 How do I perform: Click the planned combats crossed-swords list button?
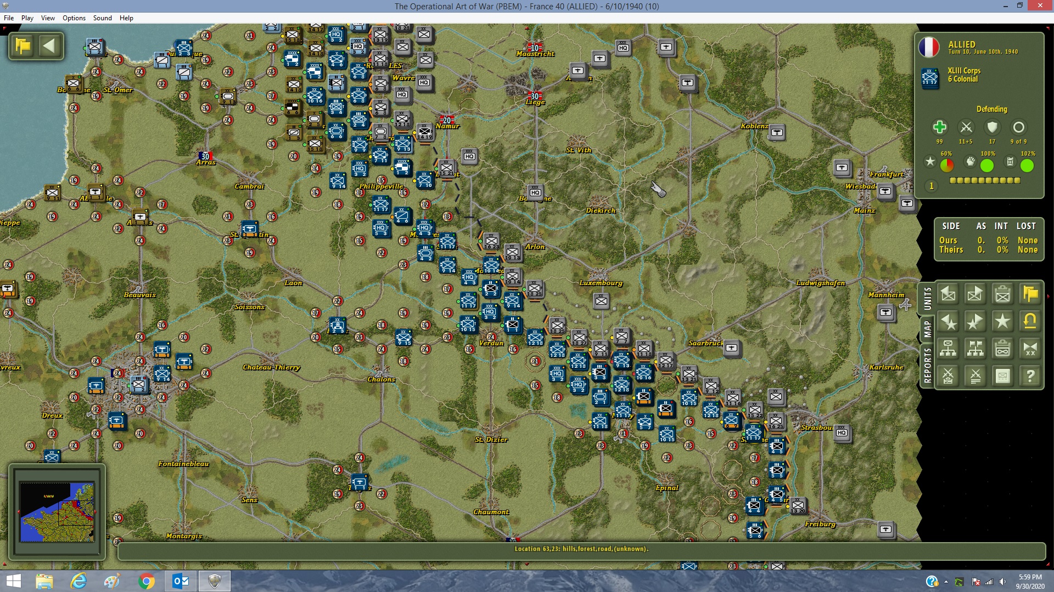pos(975,376)
